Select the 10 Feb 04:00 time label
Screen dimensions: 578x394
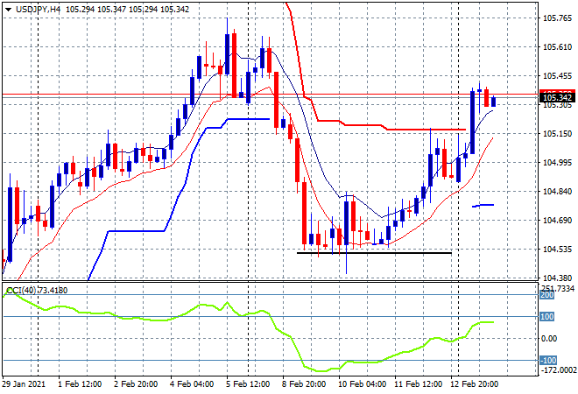click(362, 384)
